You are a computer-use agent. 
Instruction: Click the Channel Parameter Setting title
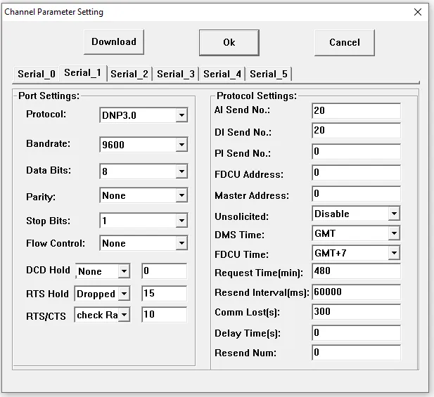pyautogui.click(x=54, y=12)
